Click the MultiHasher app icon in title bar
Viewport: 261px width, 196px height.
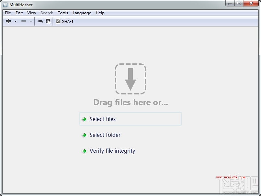tap(5, 5)
